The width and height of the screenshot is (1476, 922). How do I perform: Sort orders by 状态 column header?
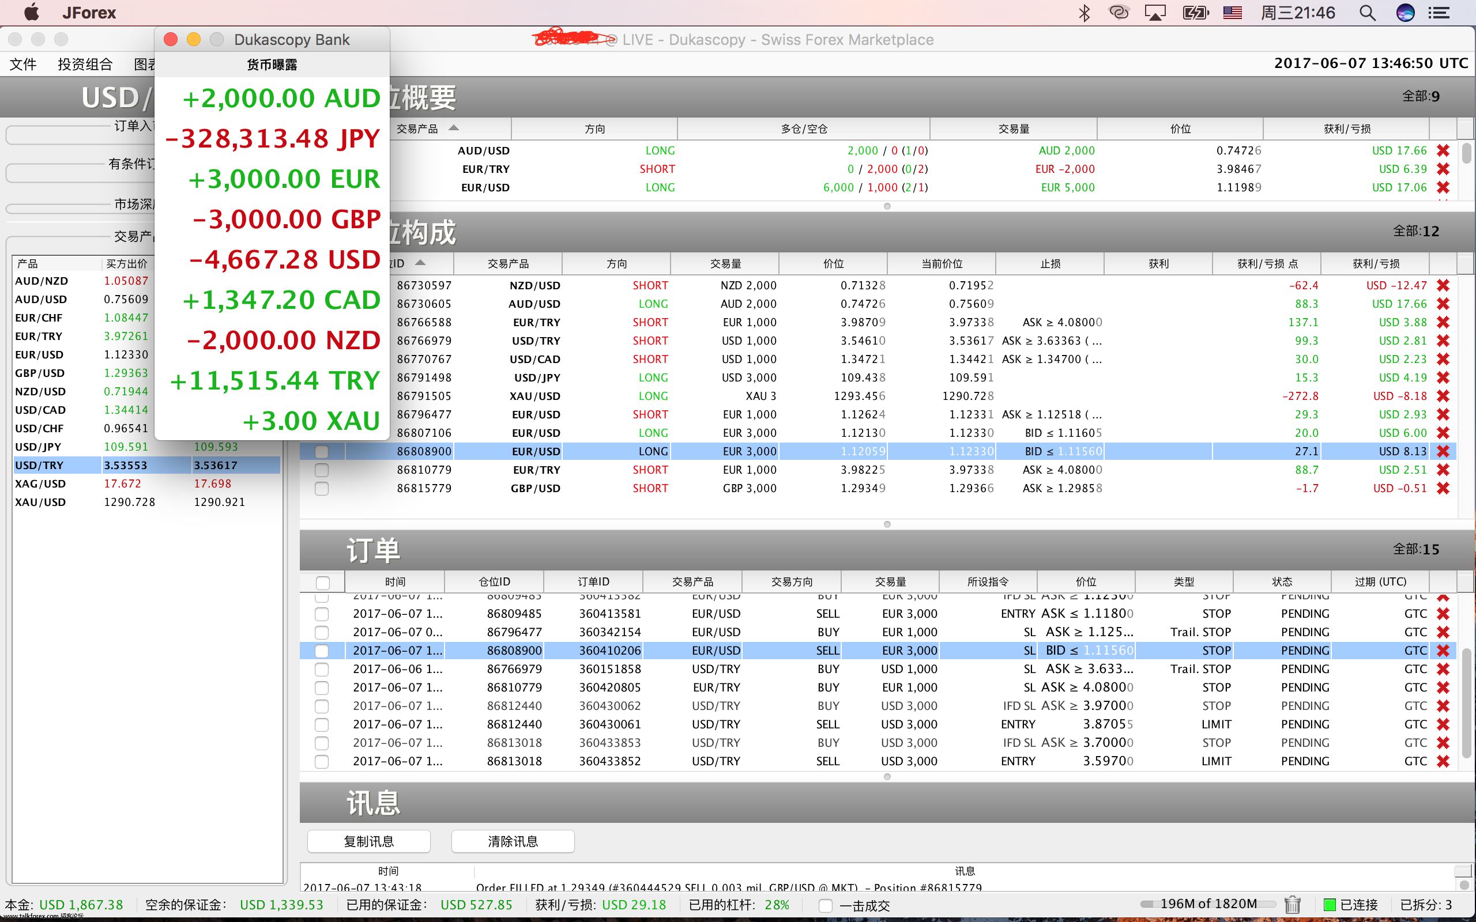[1282, 582]
